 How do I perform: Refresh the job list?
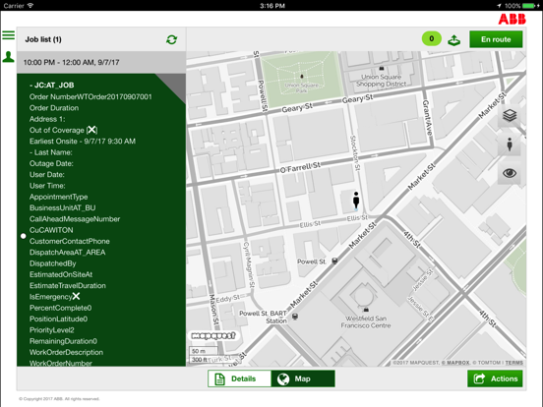click(x=171, y=39)
